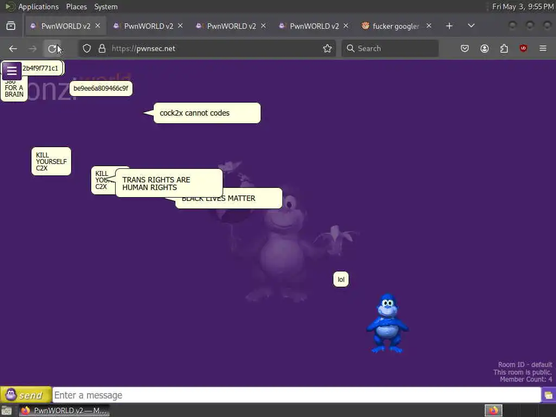The image size is (556, 417).
Task: Reload the current page
Action: (x=52, y=48)
